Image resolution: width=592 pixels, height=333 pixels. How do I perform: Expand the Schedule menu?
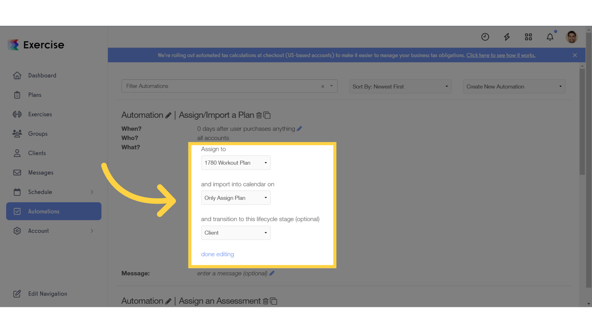pos(40,192)
